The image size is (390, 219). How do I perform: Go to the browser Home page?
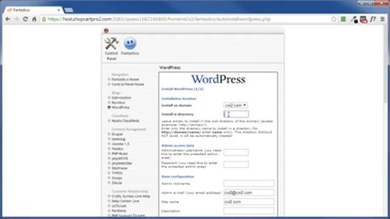pos(34,19)
